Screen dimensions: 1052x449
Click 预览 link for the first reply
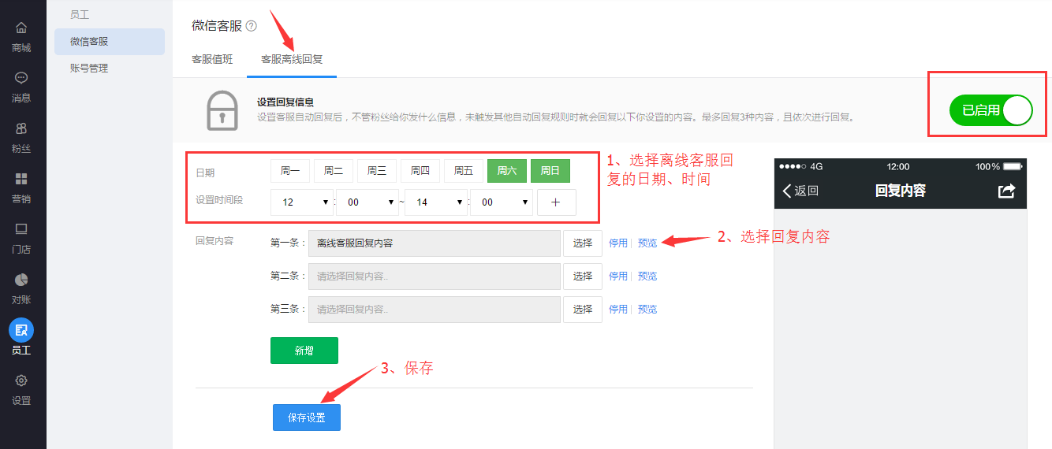(x=647, y=243)
